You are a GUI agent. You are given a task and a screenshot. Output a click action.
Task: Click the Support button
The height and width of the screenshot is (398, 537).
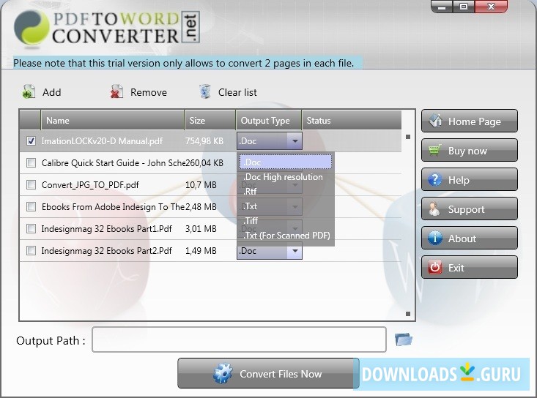click(470, 209)
